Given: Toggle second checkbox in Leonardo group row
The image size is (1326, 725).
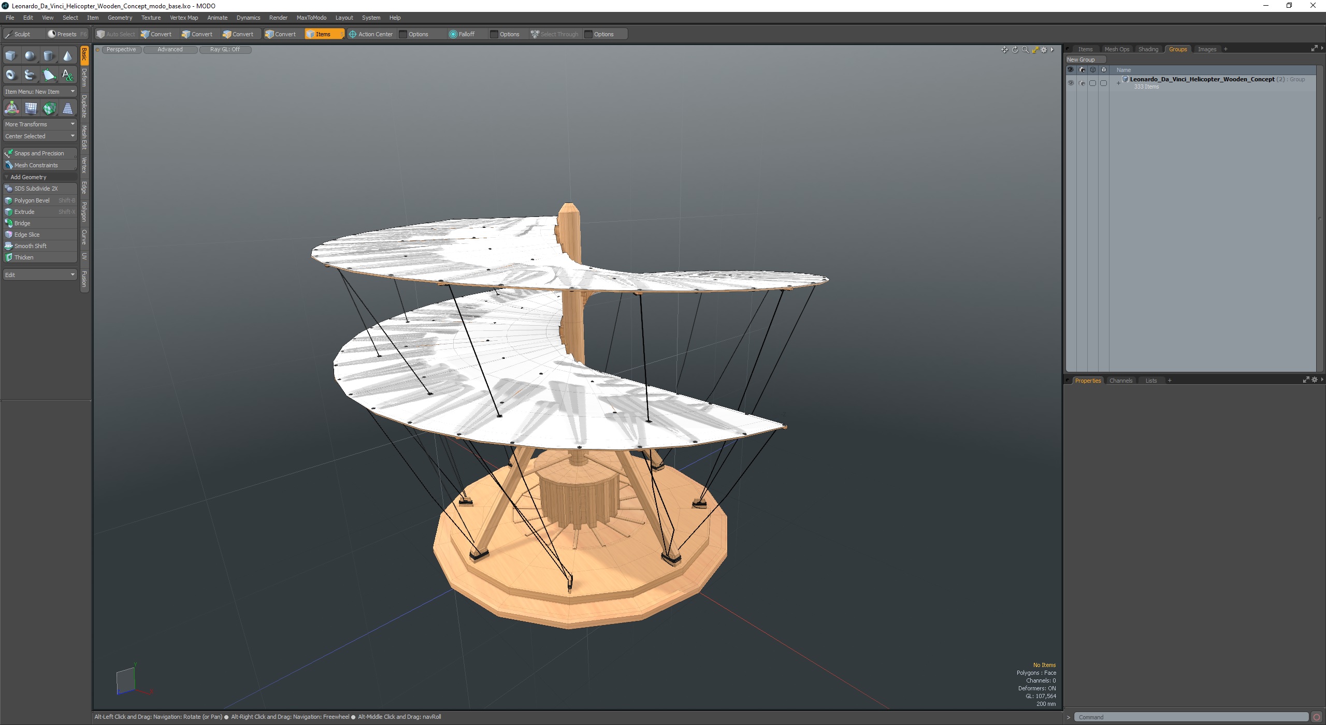Looking at the screenshot, I should pos(1103,83).
